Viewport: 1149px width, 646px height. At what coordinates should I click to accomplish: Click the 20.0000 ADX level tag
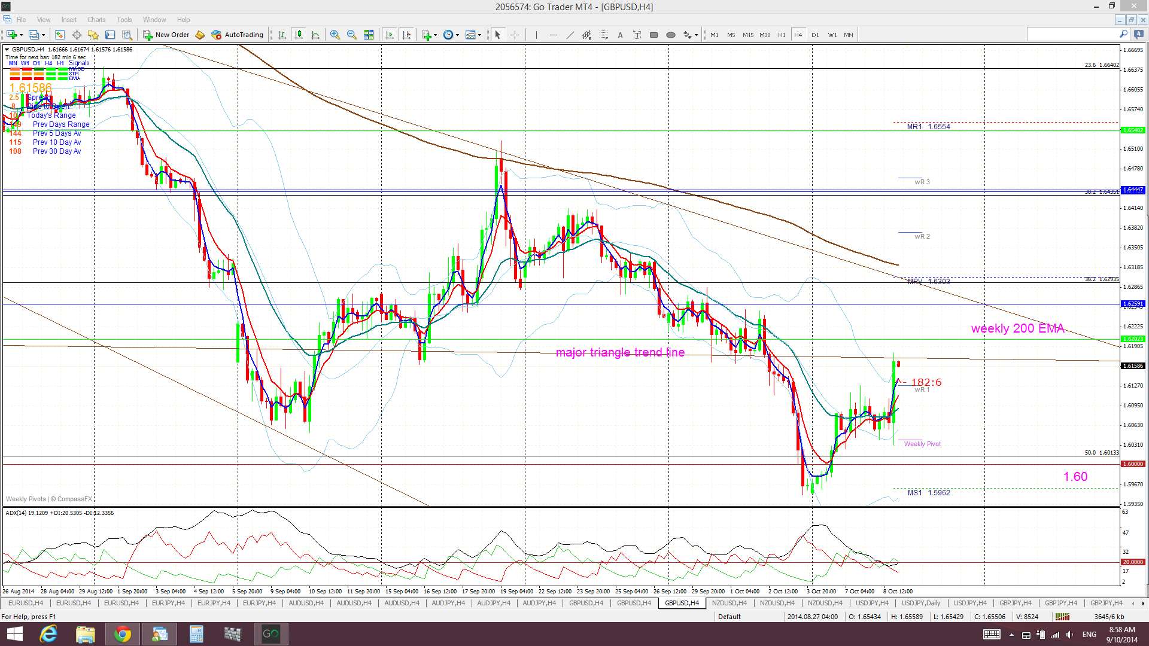1133,562
